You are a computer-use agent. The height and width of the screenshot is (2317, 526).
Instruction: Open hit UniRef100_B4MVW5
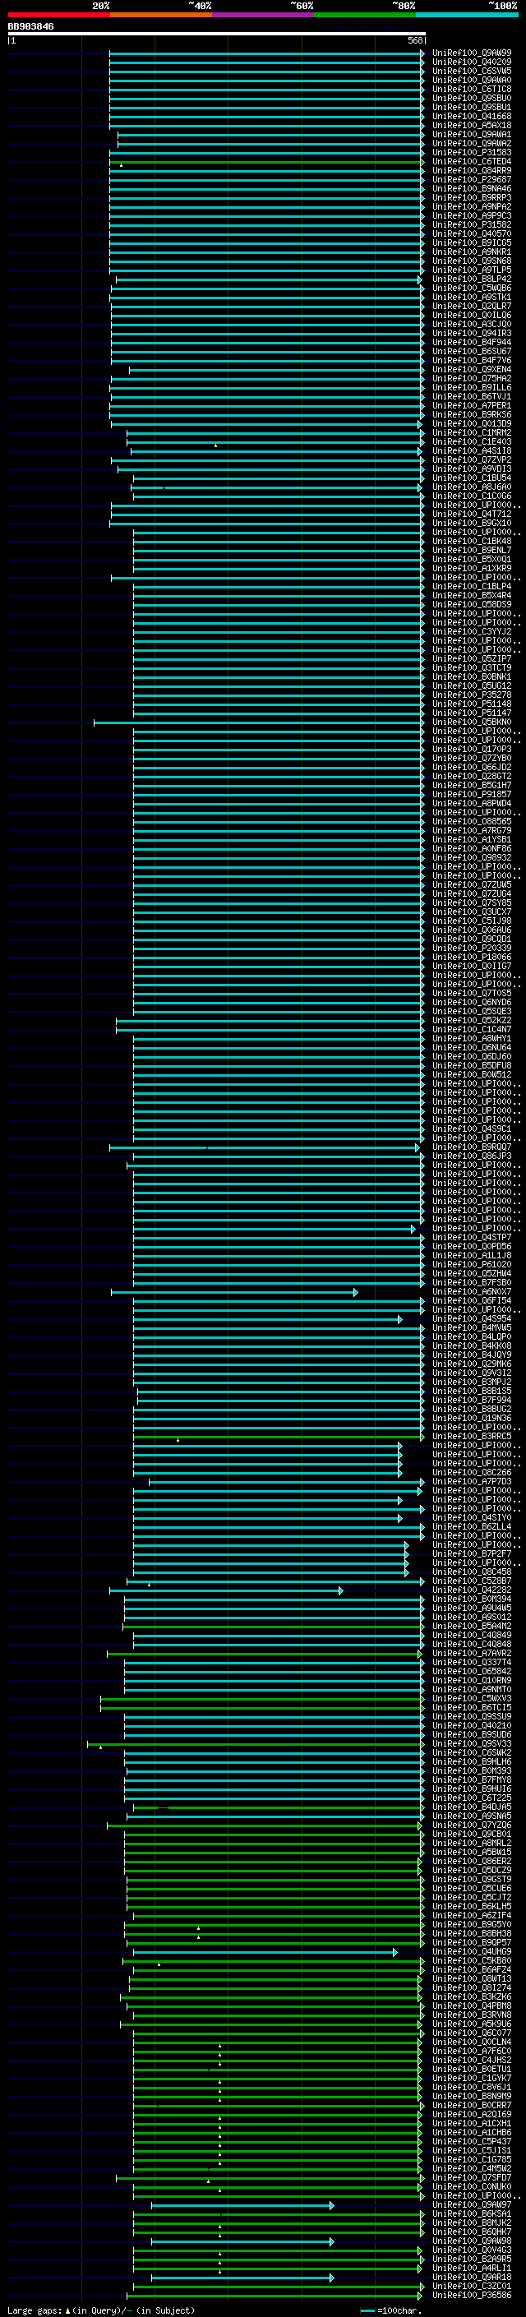coord(472,1327)
